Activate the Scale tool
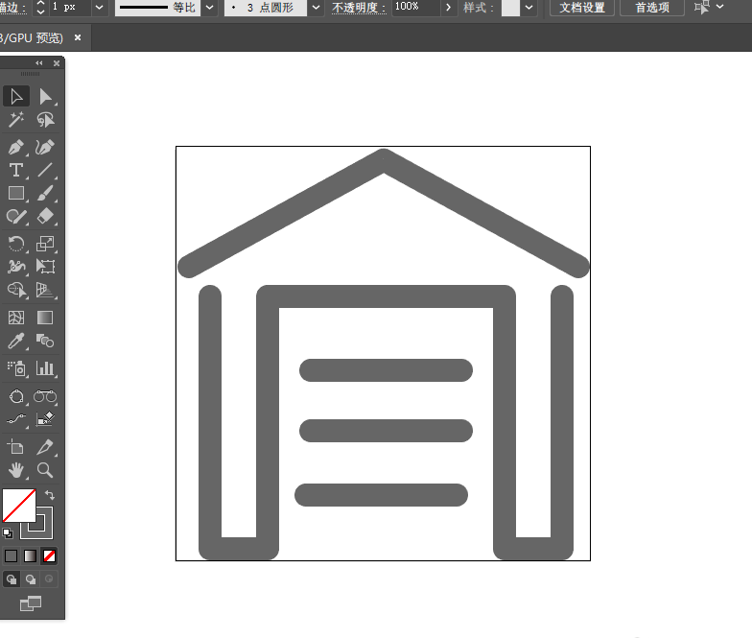 click(x=45, y=244)
